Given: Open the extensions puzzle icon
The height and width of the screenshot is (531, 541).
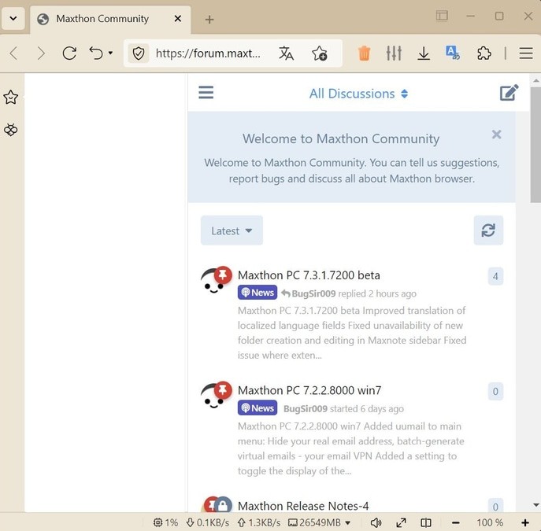Looking at the screenshot, I should [x=484, y=53].
